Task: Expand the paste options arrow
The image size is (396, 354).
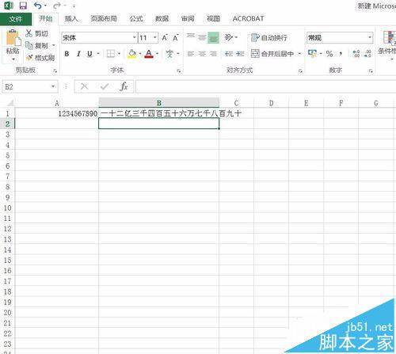Action: tap(13, 59)
